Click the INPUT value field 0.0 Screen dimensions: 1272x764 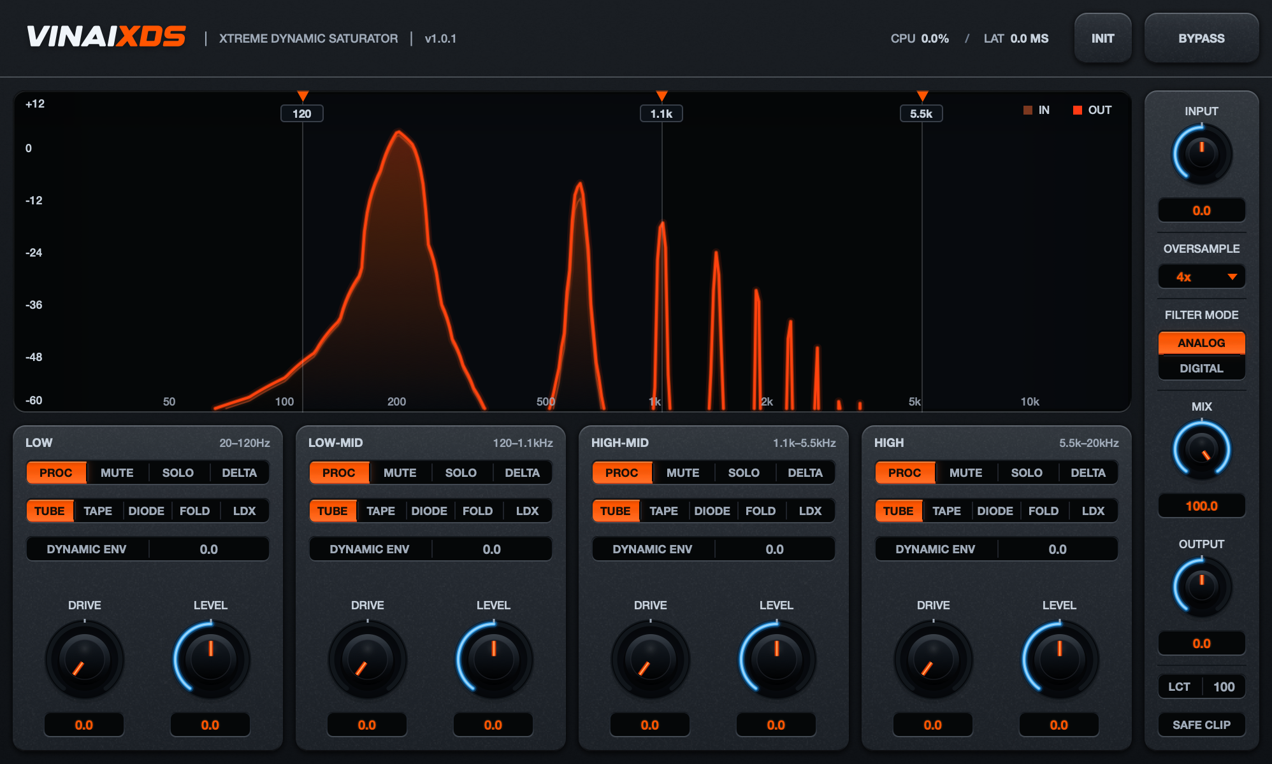(1202, 210)
